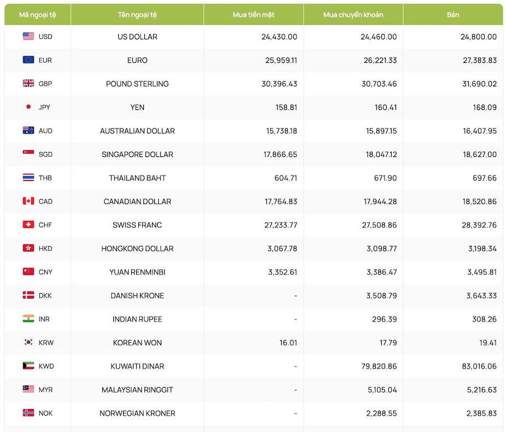Select the Canadian flag icon for CAD
The height and width of the screenshot is (432, 506).
[x=28, y=201]
